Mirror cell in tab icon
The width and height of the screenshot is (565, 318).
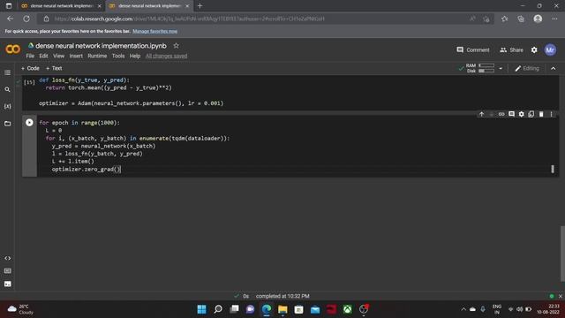531,114
